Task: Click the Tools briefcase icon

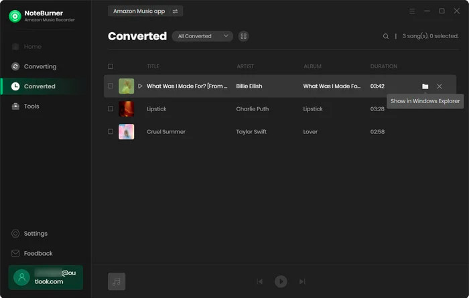Action: click(15, 106)
